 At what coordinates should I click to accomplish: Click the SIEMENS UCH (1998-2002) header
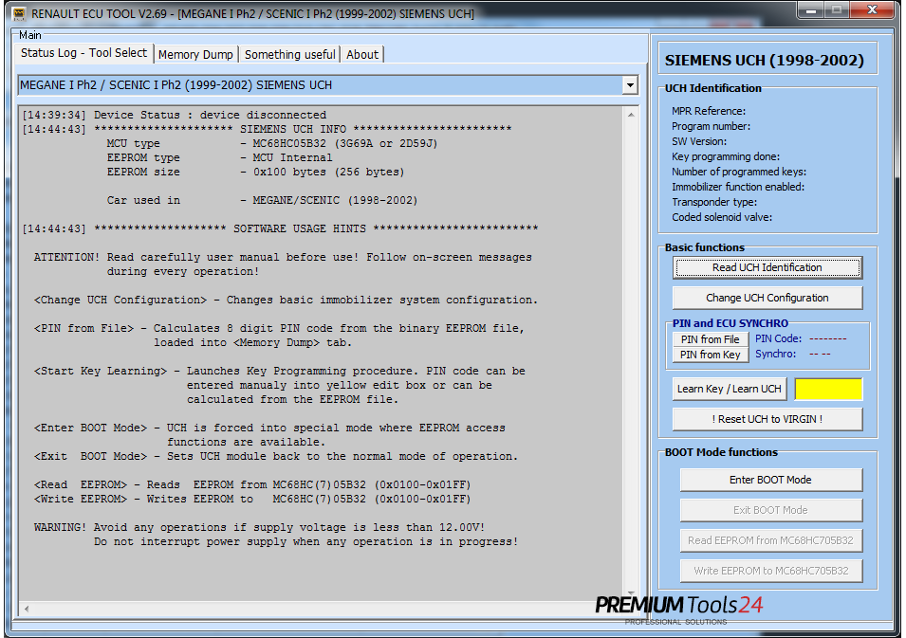pyautogui.click(x=765, y=60)
